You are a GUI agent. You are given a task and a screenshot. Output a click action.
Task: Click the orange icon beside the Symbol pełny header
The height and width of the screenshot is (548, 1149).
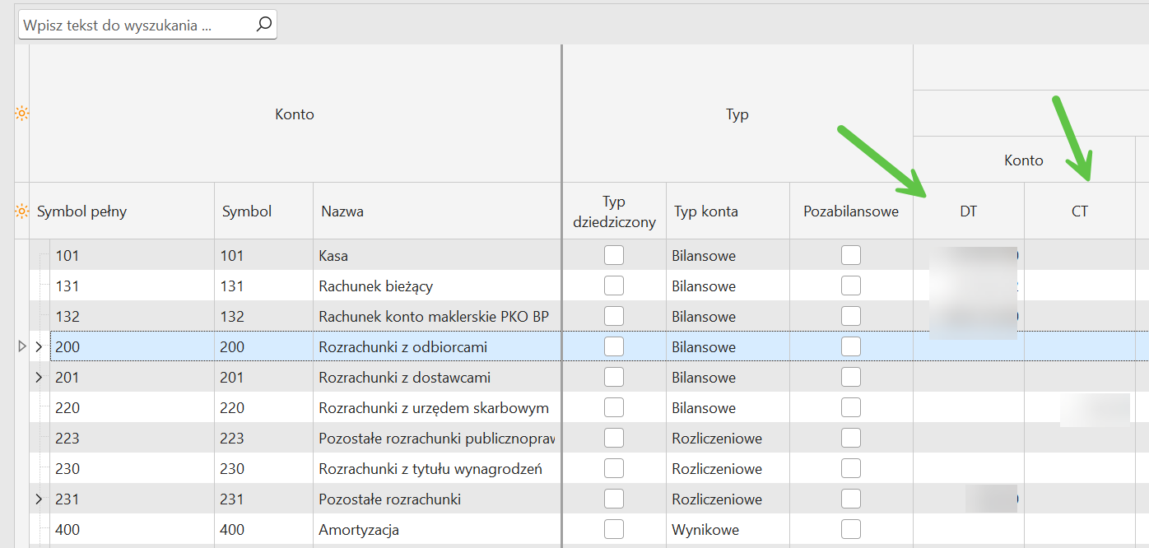click(x=22, y=211)
